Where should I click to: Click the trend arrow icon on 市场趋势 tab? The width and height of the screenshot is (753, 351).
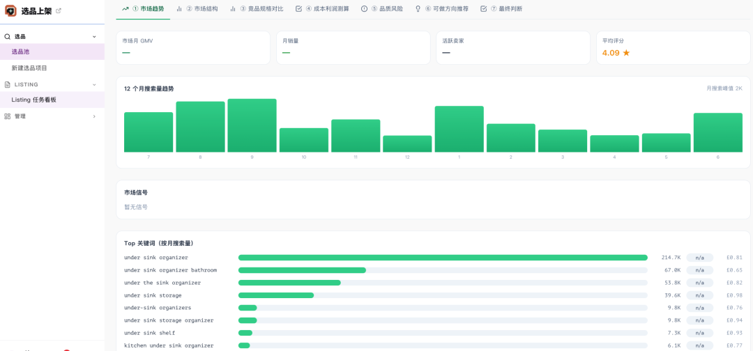(125, 8)
